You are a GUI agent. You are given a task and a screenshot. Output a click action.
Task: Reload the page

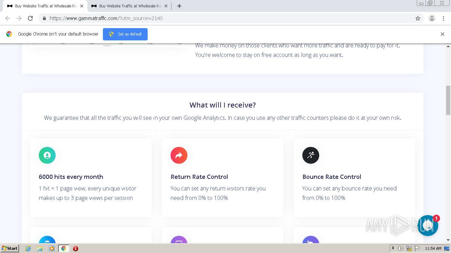pyautogui.click(x=30, y=18)
